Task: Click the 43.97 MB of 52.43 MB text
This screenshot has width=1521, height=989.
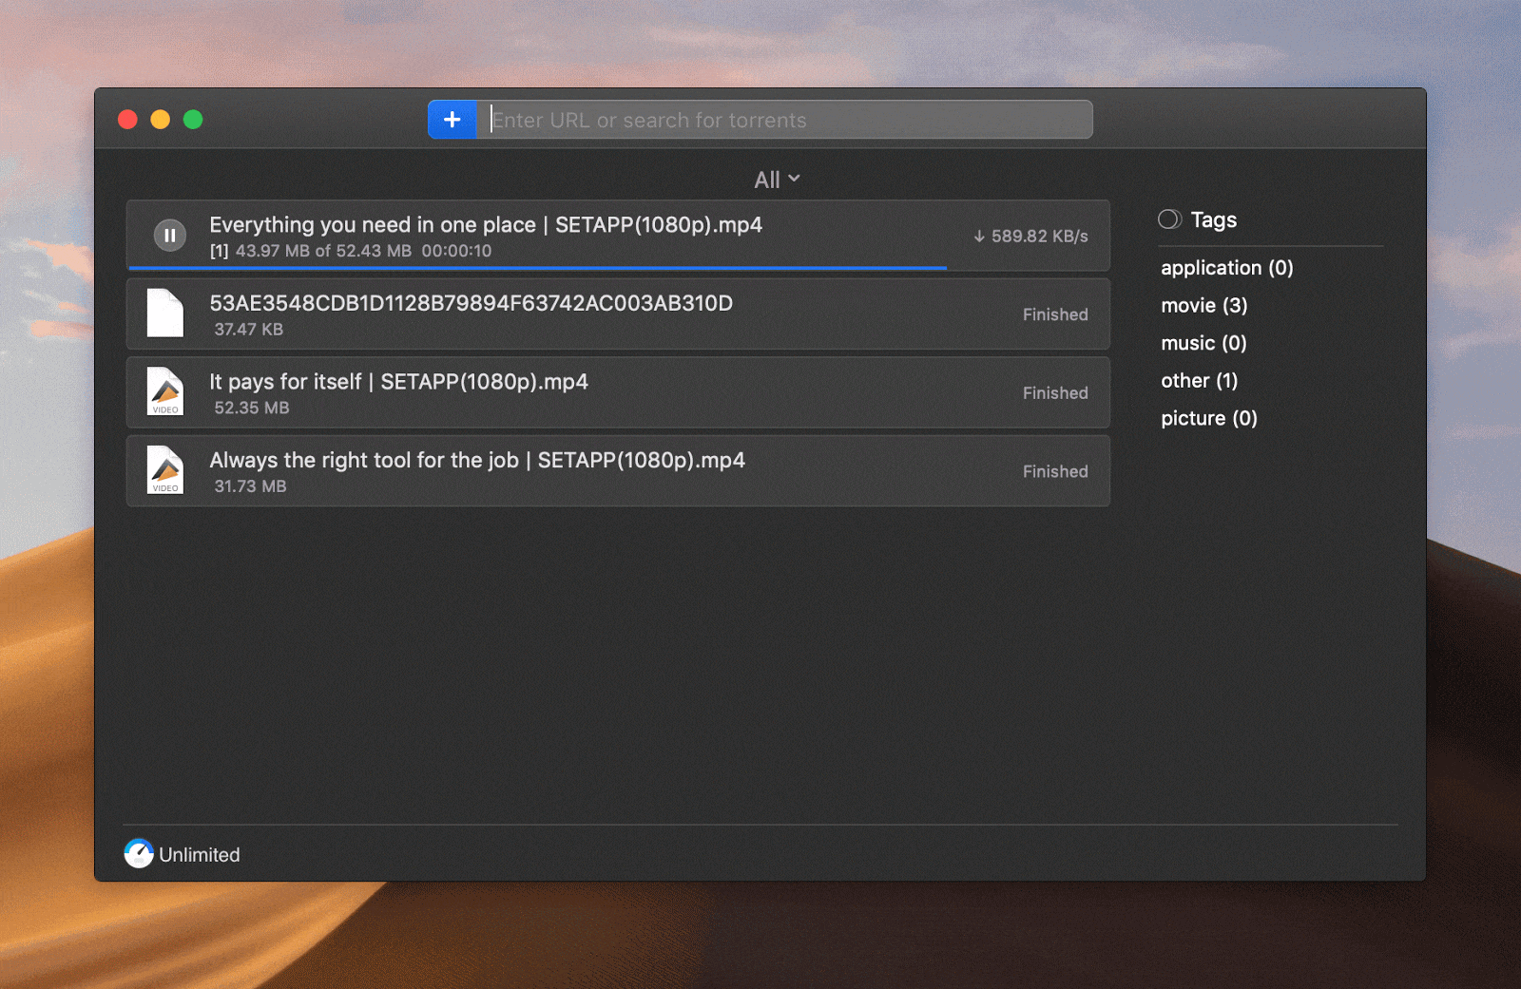Action: point(323,251)
